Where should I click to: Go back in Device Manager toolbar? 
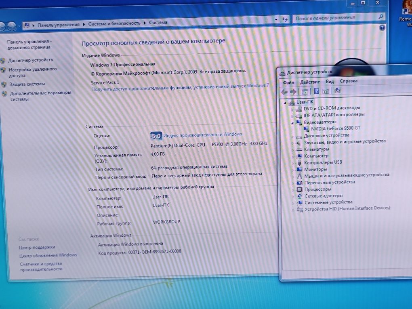[284, 92]
